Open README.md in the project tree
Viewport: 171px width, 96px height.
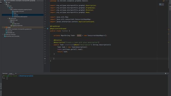(x=11, y=33)
